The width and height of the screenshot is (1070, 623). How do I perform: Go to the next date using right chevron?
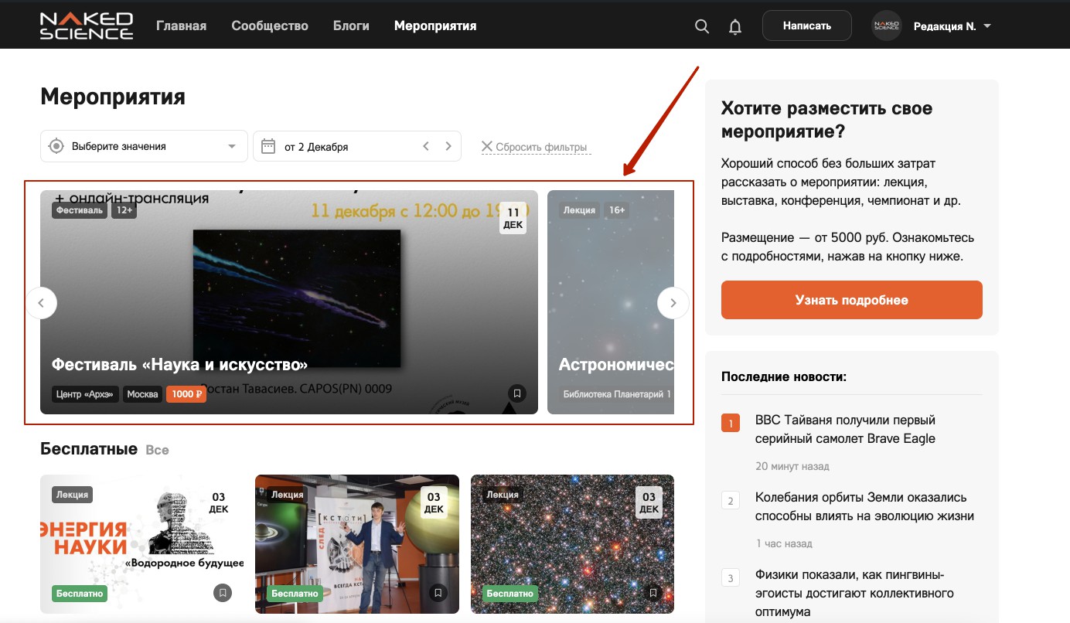[x=448, y=146]
